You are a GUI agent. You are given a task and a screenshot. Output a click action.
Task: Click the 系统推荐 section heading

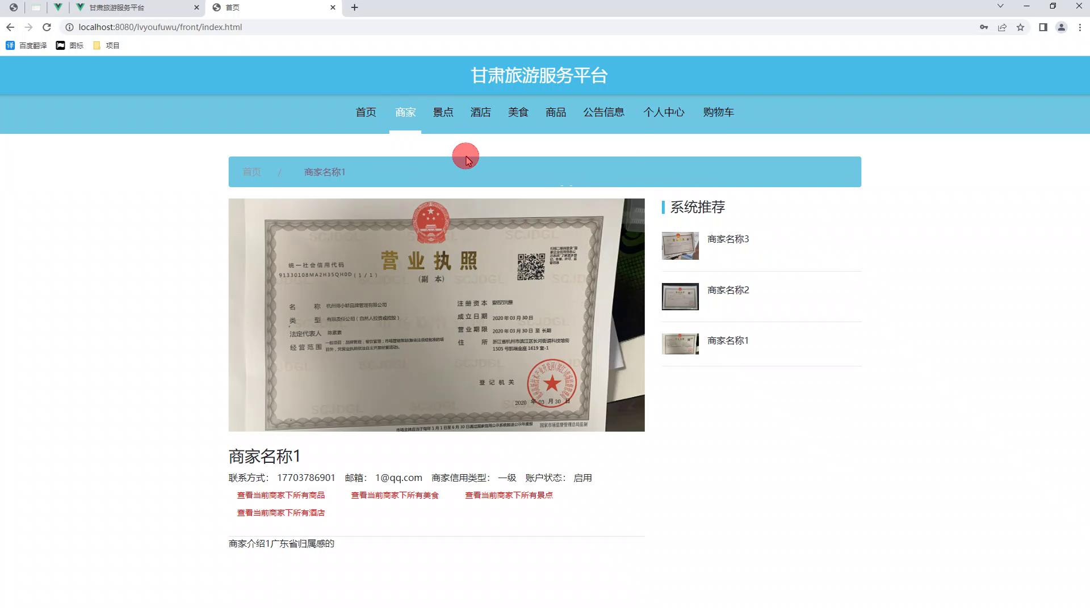(698, 207)
